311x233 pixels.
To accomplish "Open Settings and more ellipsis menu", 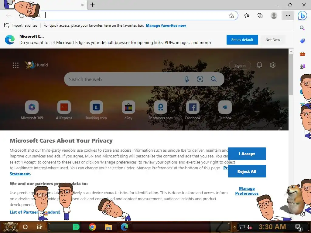I will [x=288, y=15].
